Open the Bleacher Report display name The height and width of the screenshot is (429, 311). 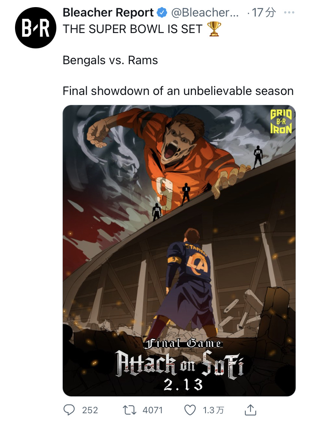108,13
